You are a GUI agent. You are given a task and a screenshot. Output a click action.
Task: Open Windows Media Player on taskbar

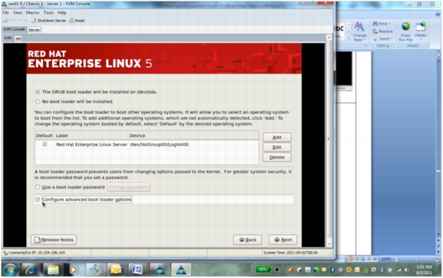(x=73, y=270)
